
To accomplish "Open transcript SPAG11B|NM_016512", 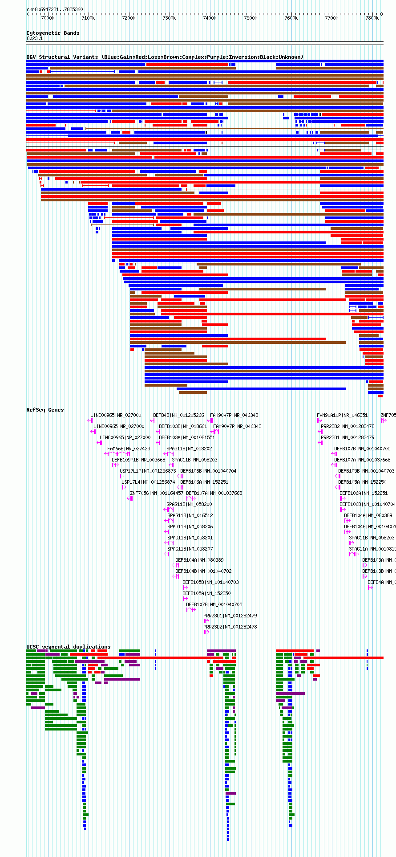I will point(190,515).
